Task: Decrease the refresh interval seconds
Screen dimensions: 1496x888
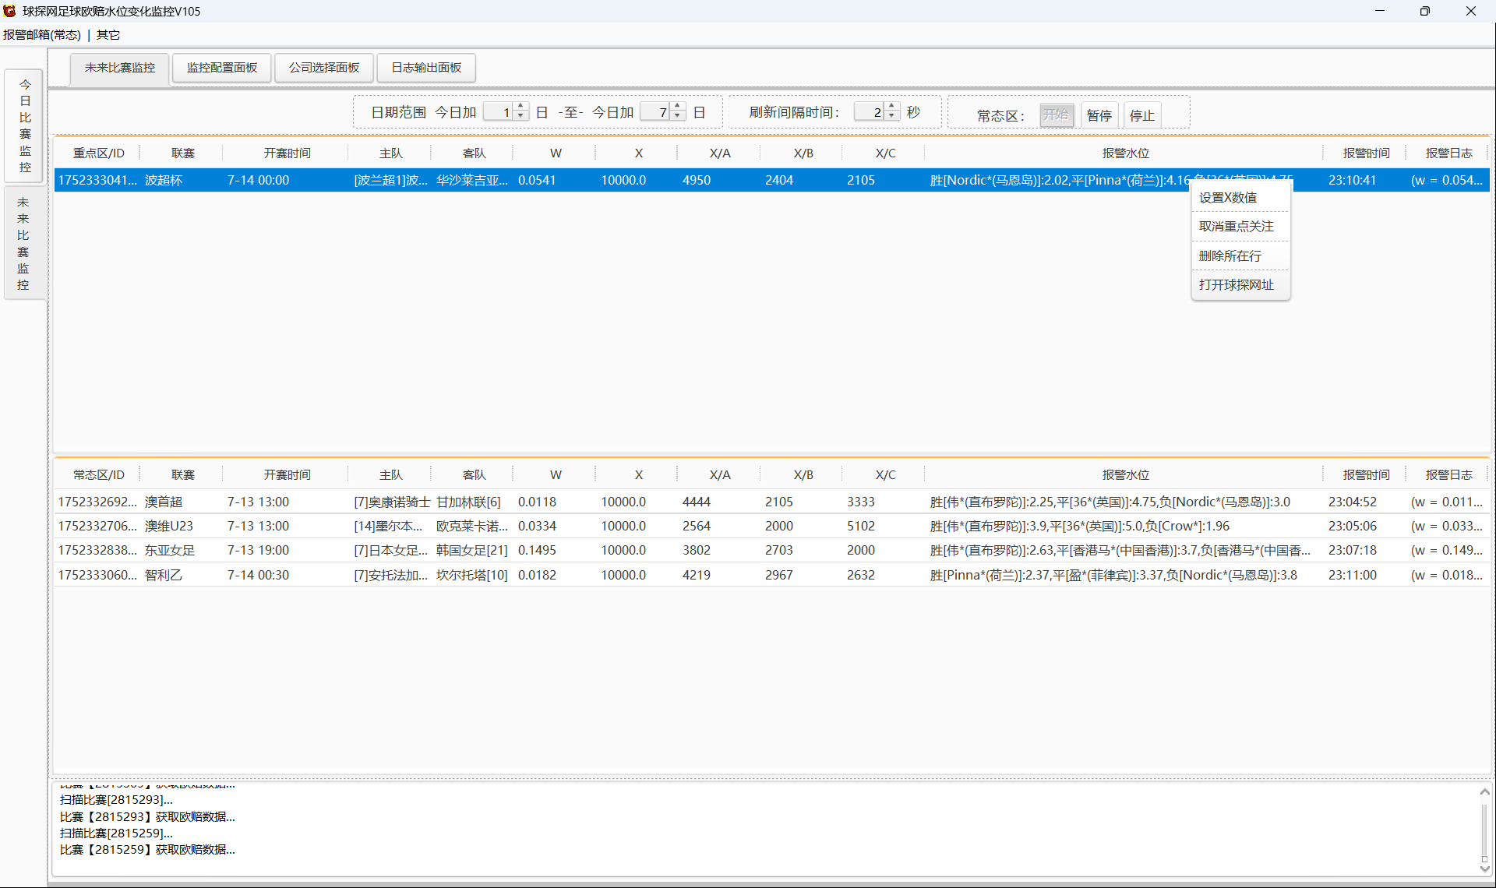Action: [x=892, y=116]
